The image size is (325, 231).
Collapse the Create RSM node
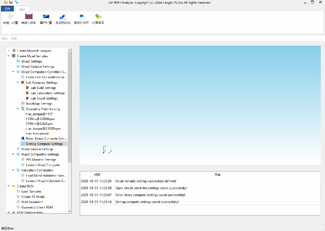tap(9, 186)
